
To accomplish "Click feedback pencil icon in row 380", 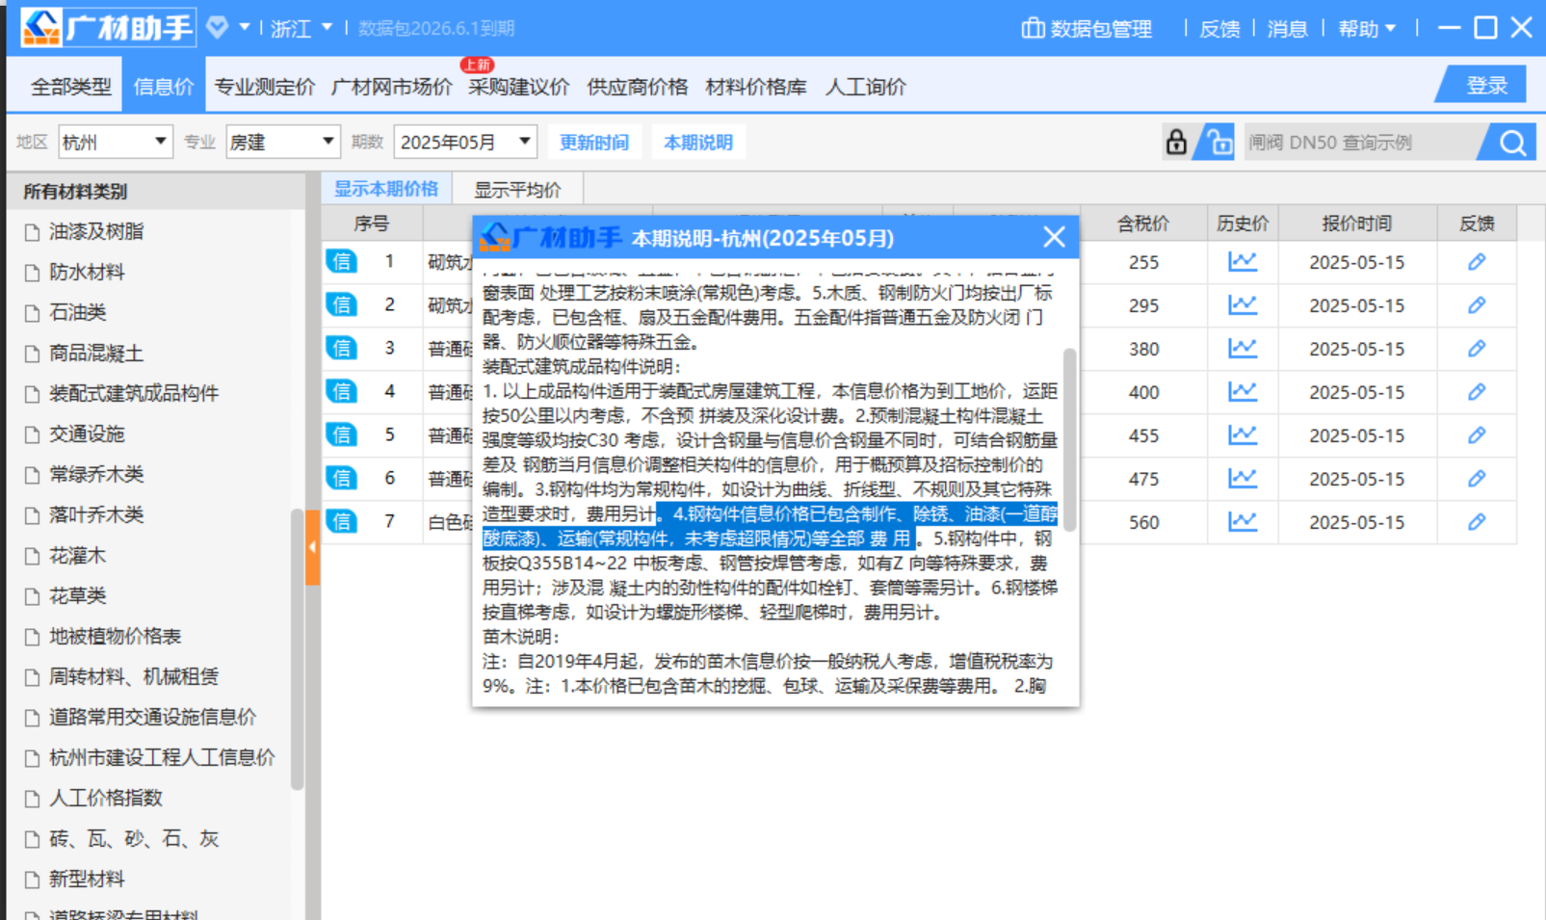I will [x=1476, y=349].
